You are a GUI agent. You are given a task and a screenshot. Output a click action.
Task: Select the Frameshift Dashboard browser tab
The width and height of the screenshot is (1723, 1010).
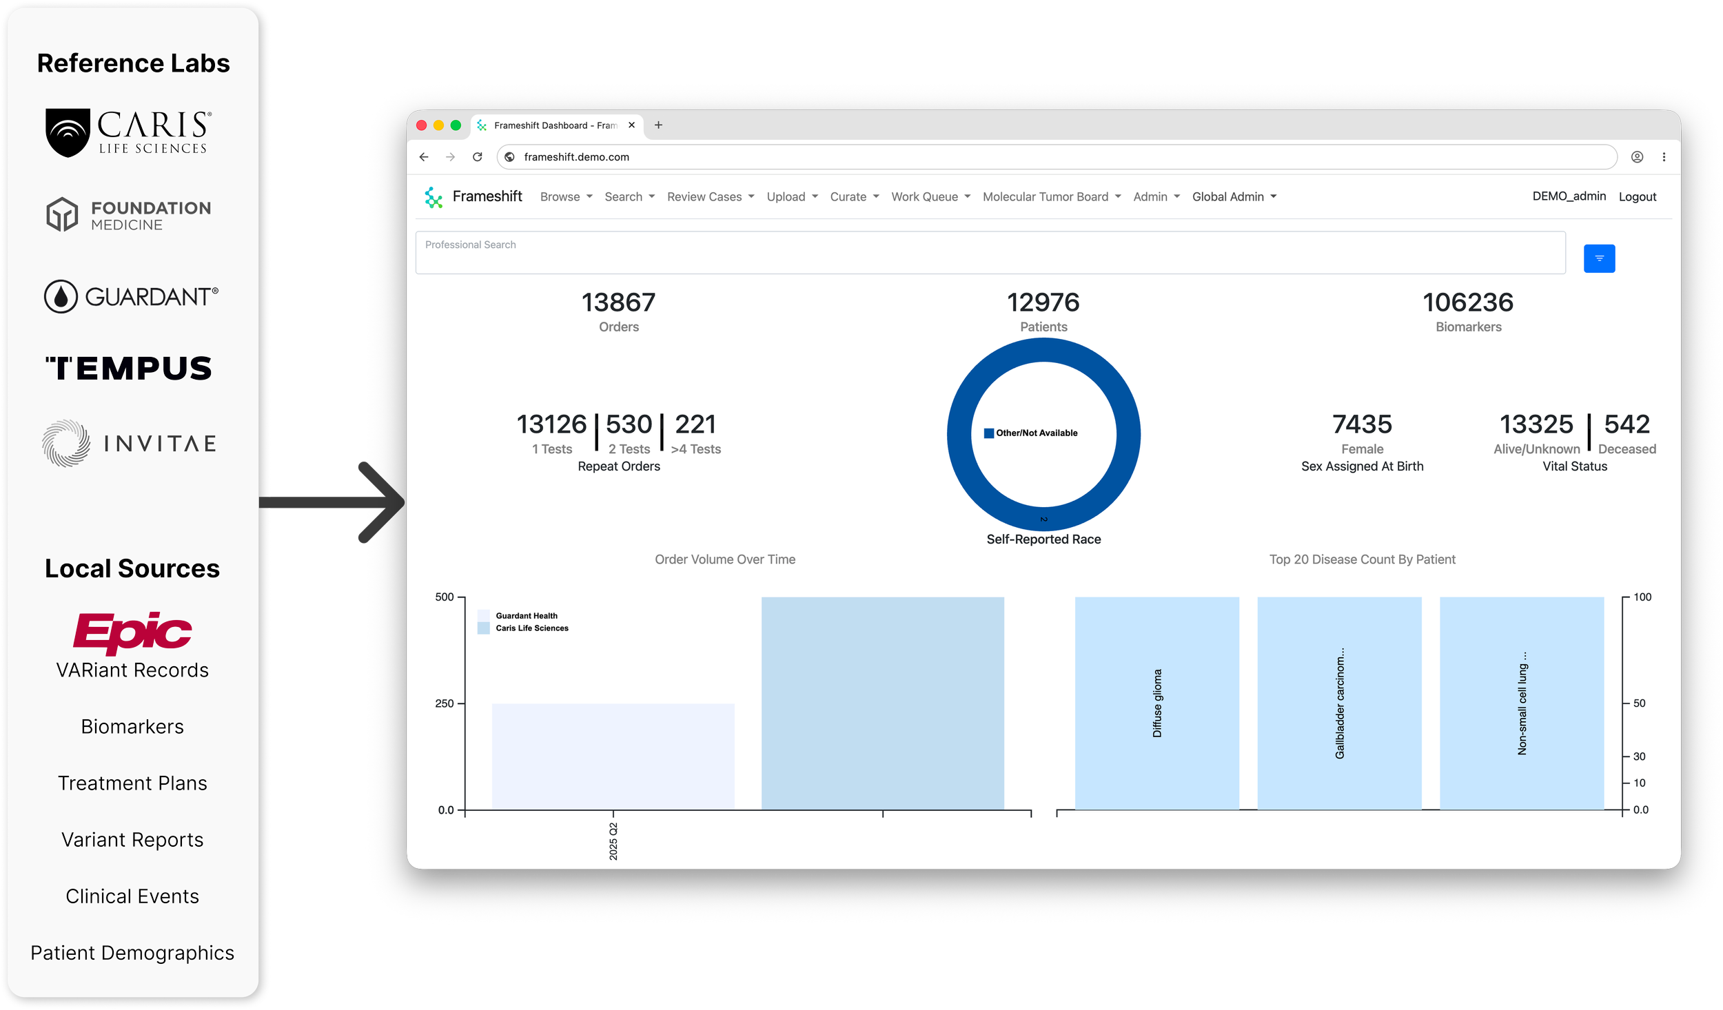point(557,125)
